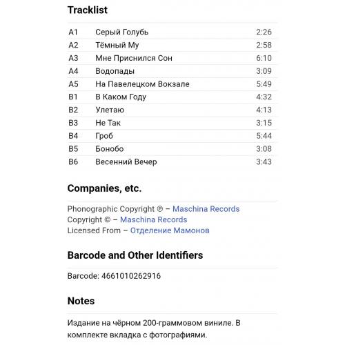
Task: Select track A5 На Павелецком Вокзале
Action: coord(172,84)
